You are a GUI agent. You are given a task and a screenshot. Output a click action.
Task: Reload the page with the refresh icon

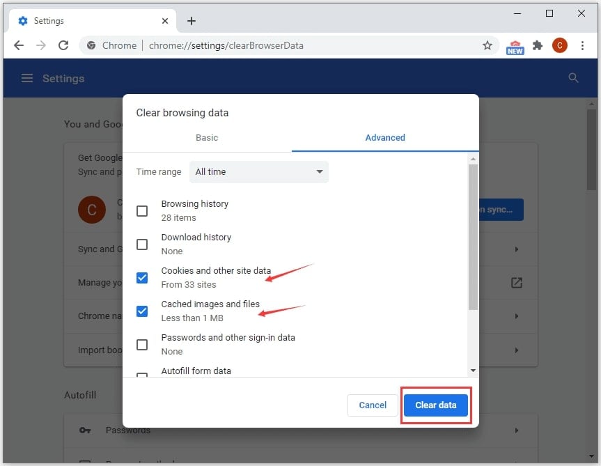tap(63, 45)
